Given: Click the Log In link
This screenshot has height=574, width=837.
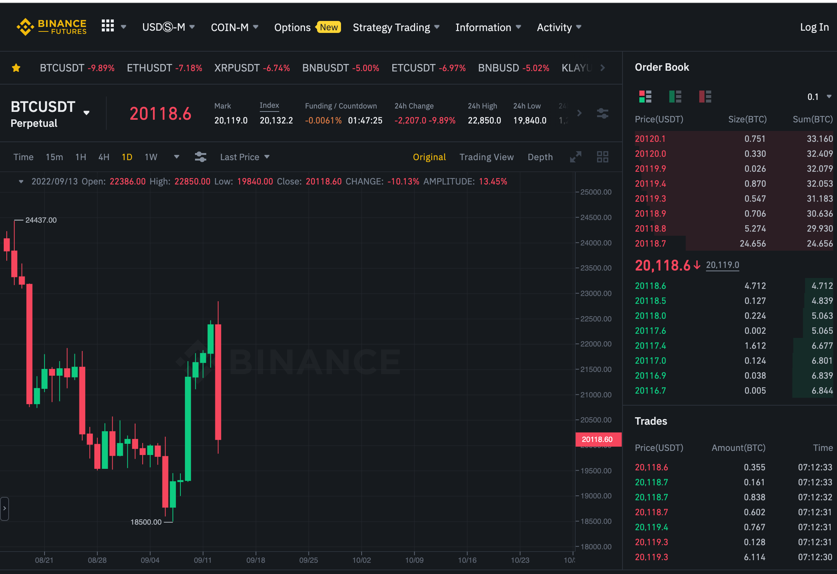Looking at the screenshot, I should click(x=814, y=27).
